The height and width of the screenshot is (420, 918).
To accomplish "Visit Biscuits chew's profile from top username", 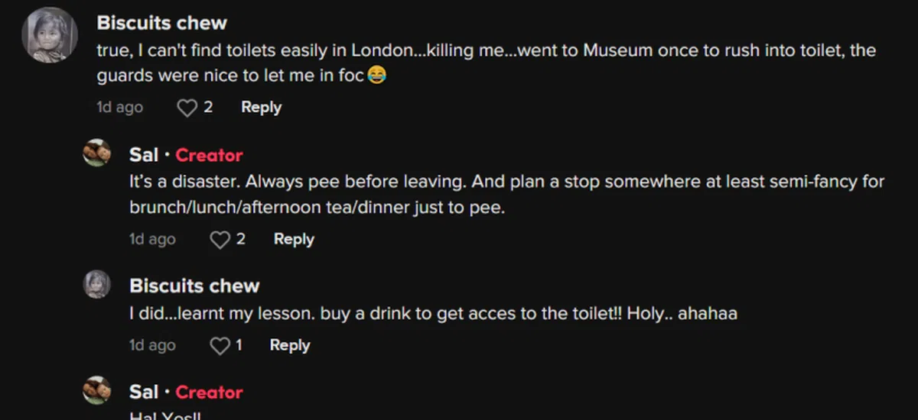I will [x=161, y=23].
